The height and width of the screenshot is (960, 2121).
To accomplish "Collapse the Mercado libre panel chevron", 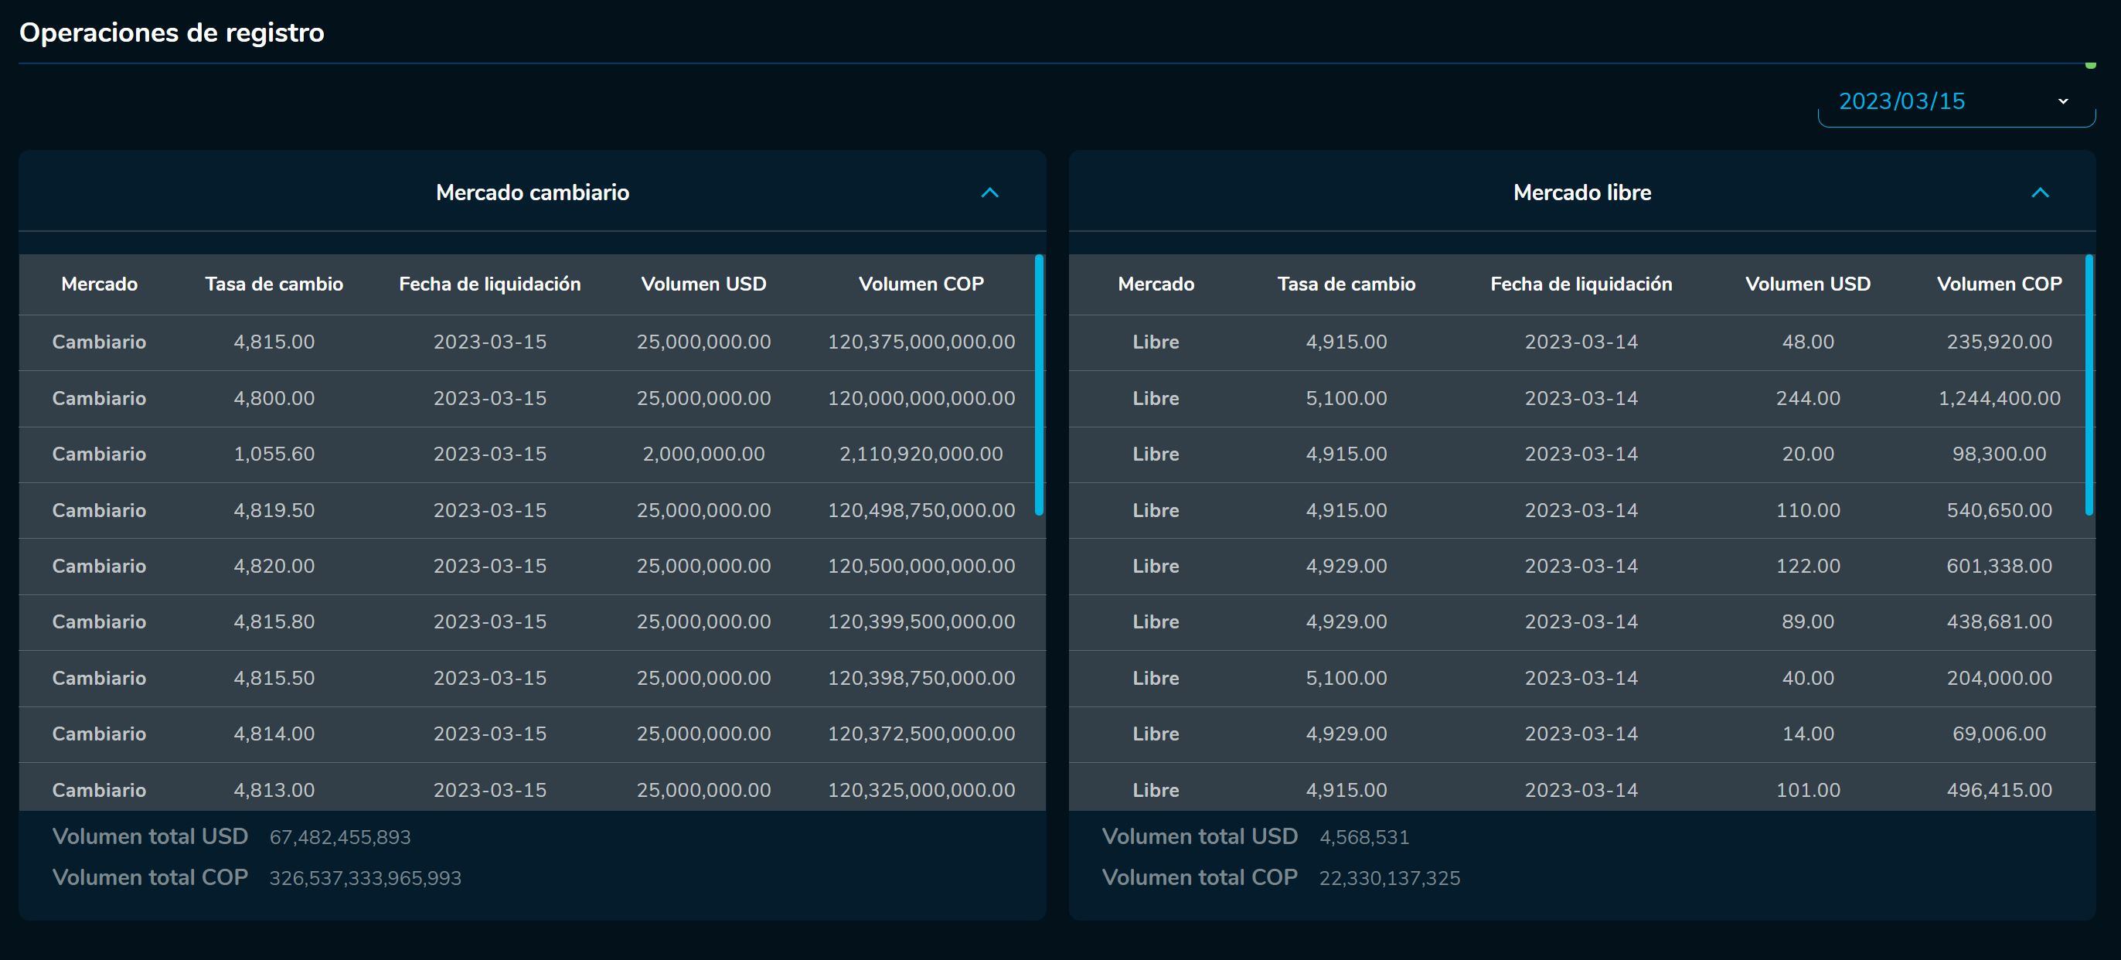I will (x=2040, y=192).
